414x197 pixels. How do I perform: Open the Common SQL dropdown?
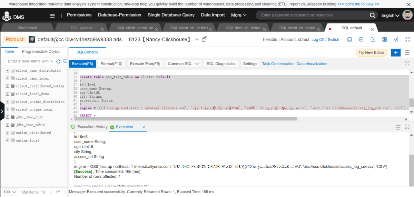[x=184, y=64]
